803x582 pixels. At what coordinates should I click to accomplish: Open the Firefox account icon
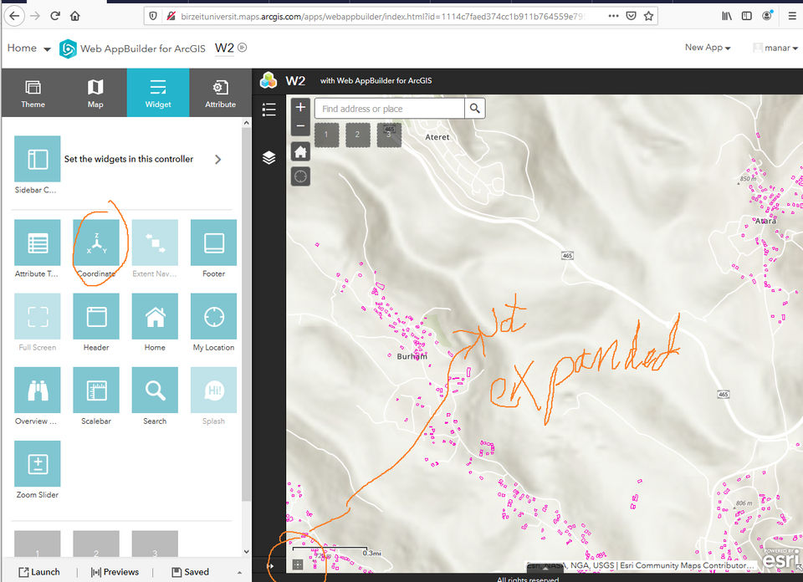pyautogui.click(x=767, y=16)
